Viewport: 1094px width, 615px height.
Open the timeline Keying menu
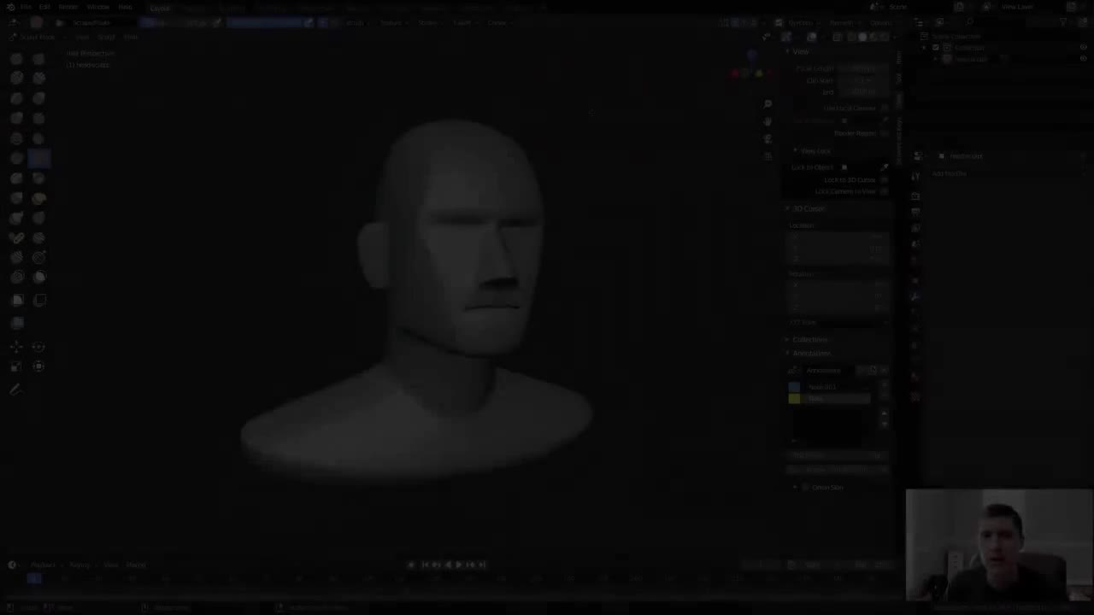click(79, 565)
